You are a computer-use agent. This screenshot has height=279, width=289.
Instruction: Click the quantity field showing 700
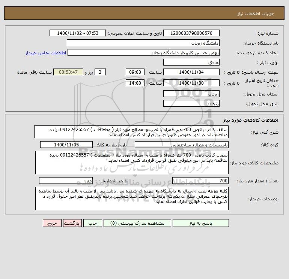click(x=200, y=181)
